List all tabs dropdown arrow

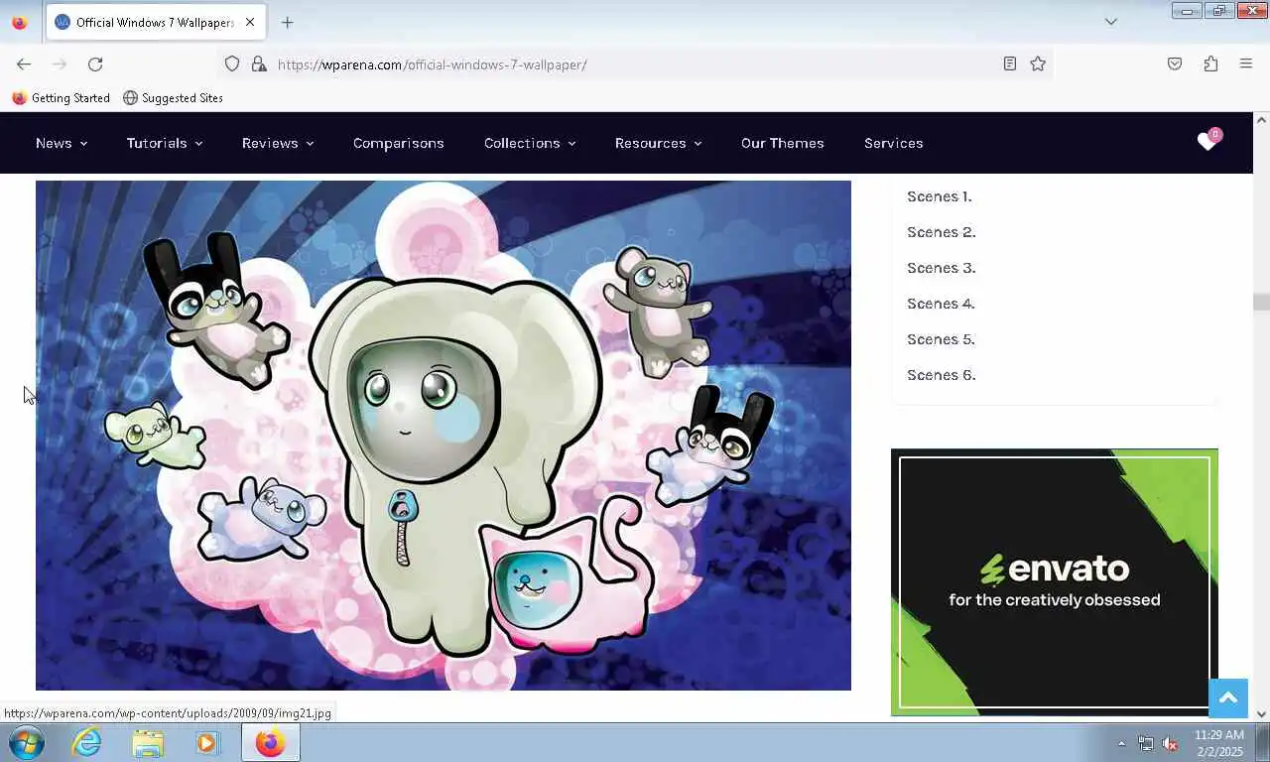(1111, 22)
